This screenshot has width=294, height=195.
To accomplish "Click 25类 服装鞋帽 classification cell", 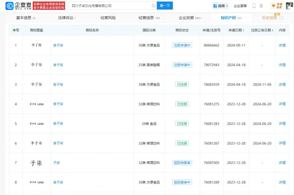I will click(x=149, y=65).
